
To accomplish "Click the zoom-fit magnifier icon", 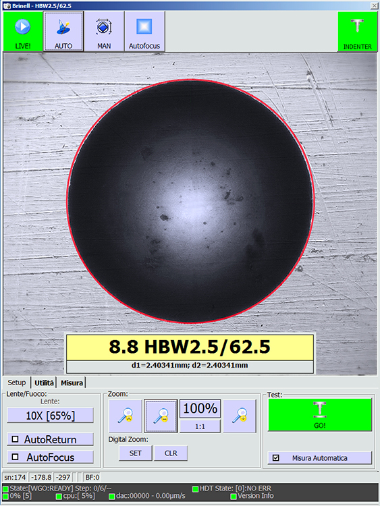I will pyautogui.click(x=126, y=416).
